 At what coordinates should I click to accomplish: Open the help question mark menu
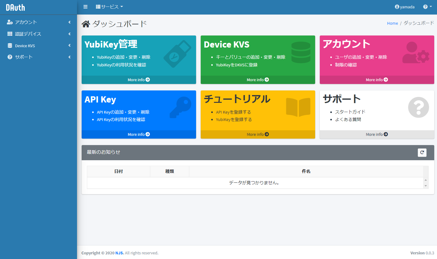click(x=427, y=7)
